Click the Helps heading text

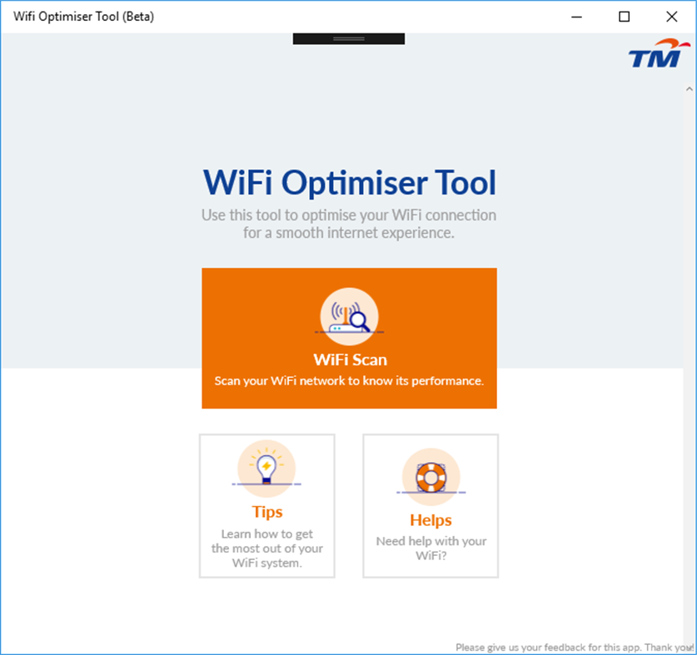pos(430,519)
